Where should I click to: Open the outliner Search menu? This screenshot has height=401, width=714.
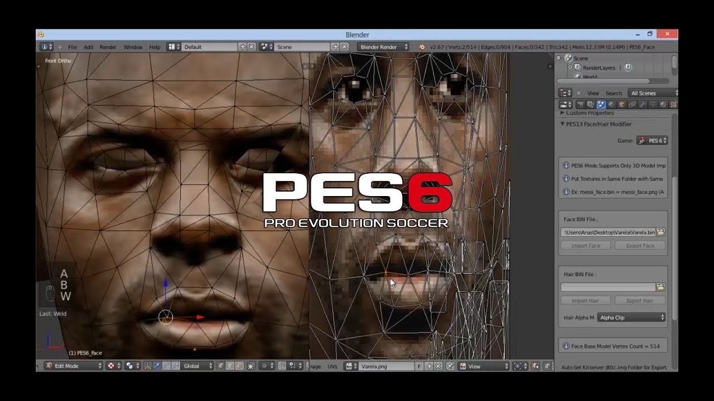614,93
